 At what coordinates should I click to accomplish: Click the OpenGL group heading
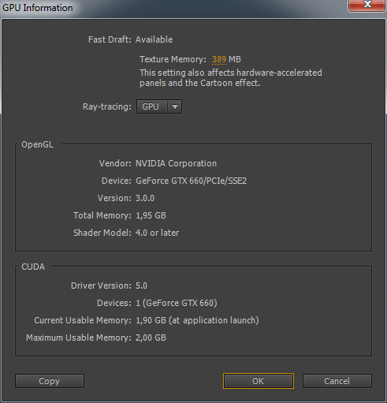tap(37, 144)
